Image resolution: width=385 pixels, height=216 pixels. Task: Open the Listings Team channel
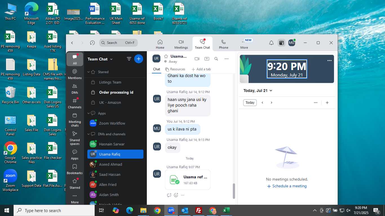[116, 82]
